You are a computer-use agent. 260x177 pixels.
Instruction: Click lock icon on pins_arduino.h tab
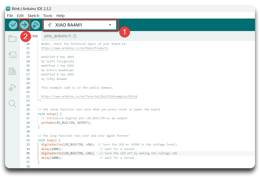click(x=75, y=36)
